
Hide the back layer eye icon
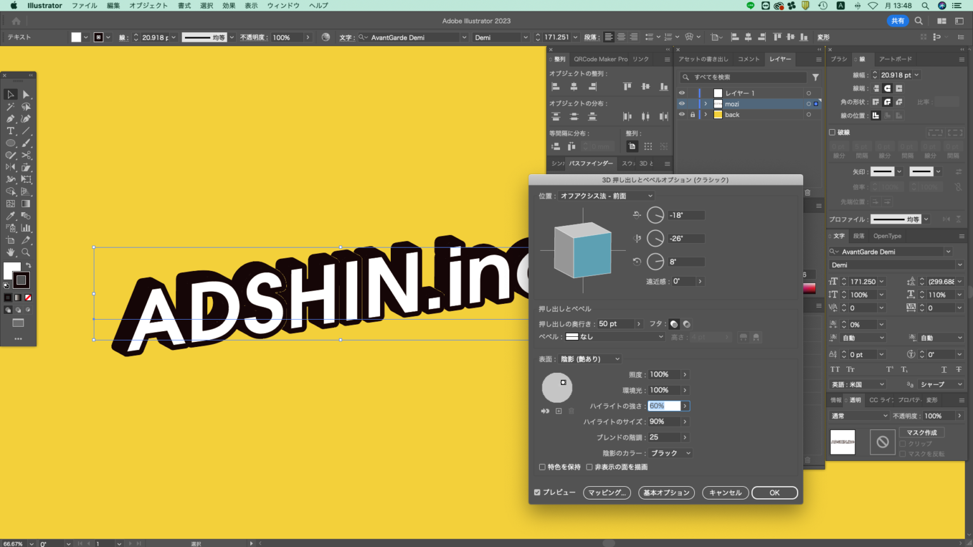tap(682, 115)
